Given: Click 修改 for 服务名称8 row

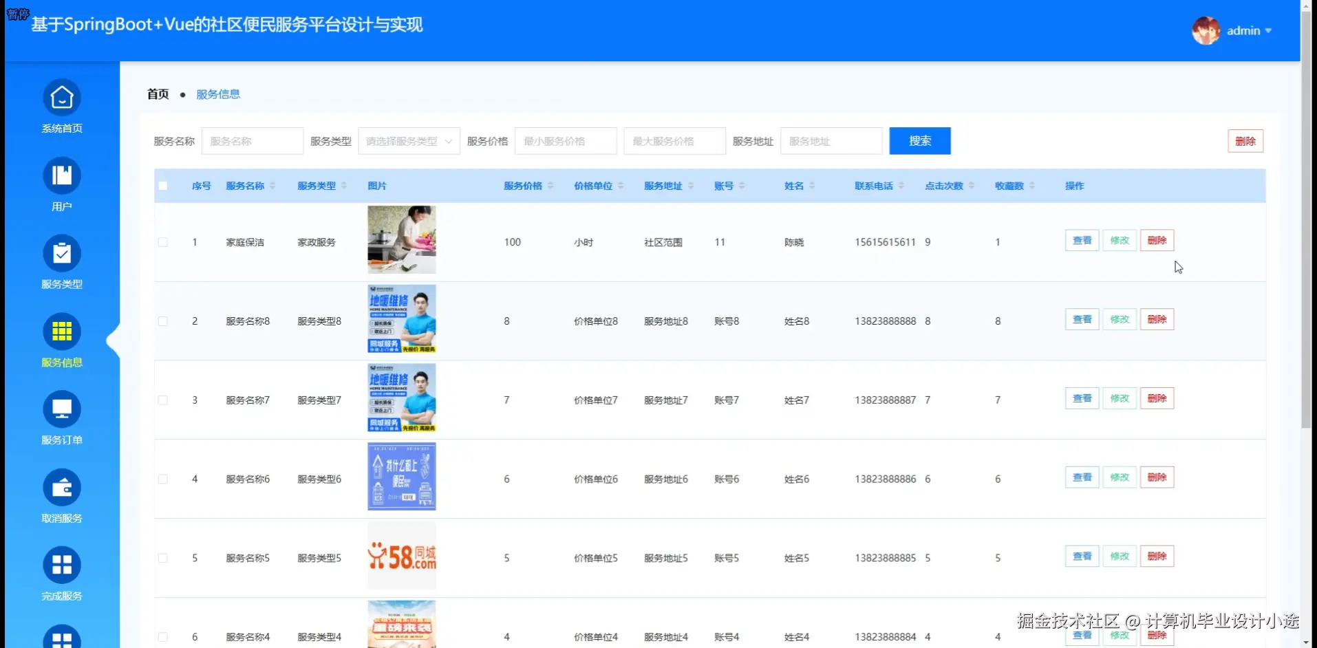Looking at the screenshot, I should pos(1120,319).
